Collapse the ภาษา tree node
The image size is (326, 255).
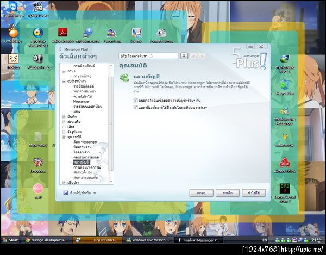pos(64,71)
